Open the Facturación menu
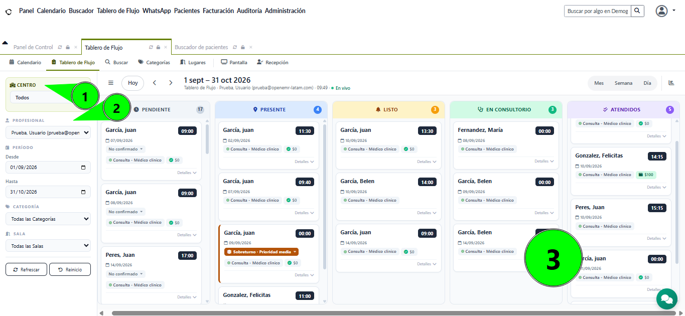685x316 pixels. (x=218, y=11)
